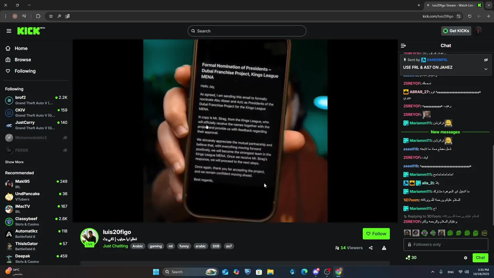Image resolution: width=494 pixels, height=278 pixels.
Task: Select the mt tag
Action: coord(171,246)
